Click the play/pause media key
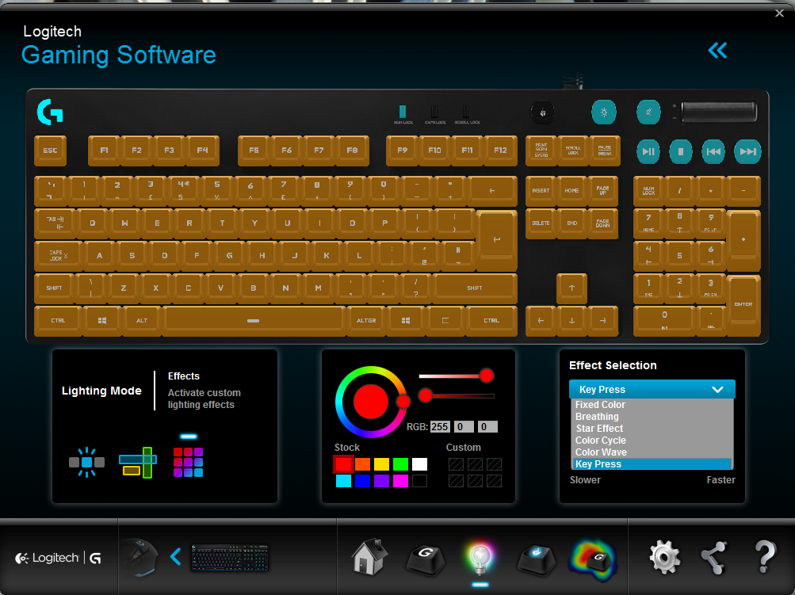Image resolution: width=795 pixels, height=595 pixels. click(x=648, y=151)
